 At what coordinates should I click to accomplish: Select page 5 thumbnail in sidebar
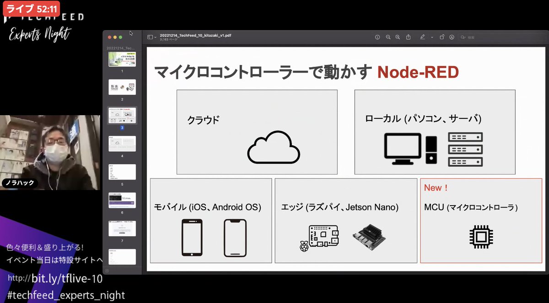122,172
